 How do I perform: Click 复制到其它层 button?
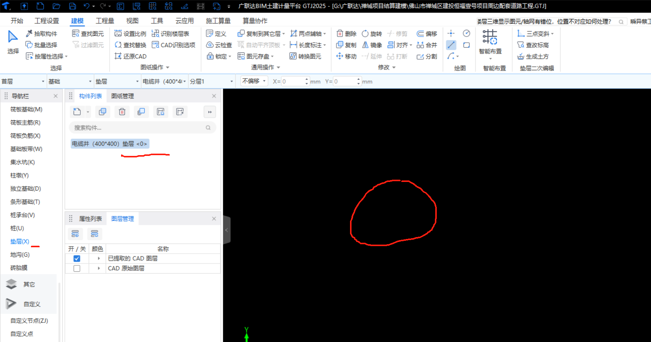tap(261, 34)
